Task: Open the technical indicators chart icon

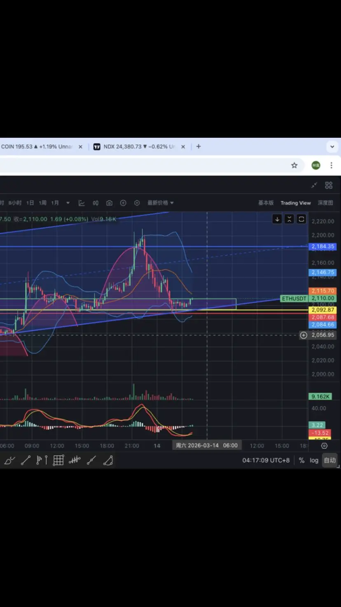Action: tap(82, 203)
